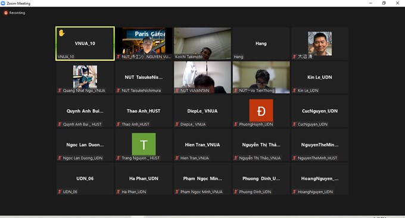Minimize the Zoom Meeting window
This screenshot has width=405, height=218.
[x=370, y=3]
